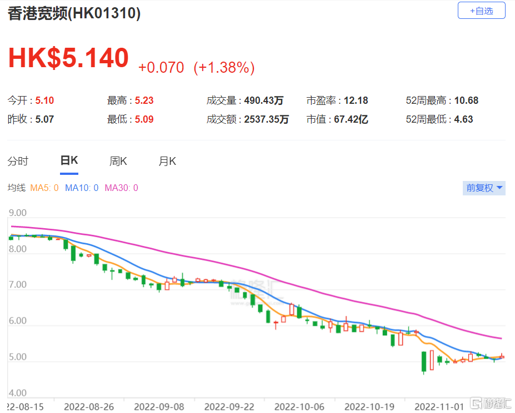Click 最高 value 5.23

(144, 100)
